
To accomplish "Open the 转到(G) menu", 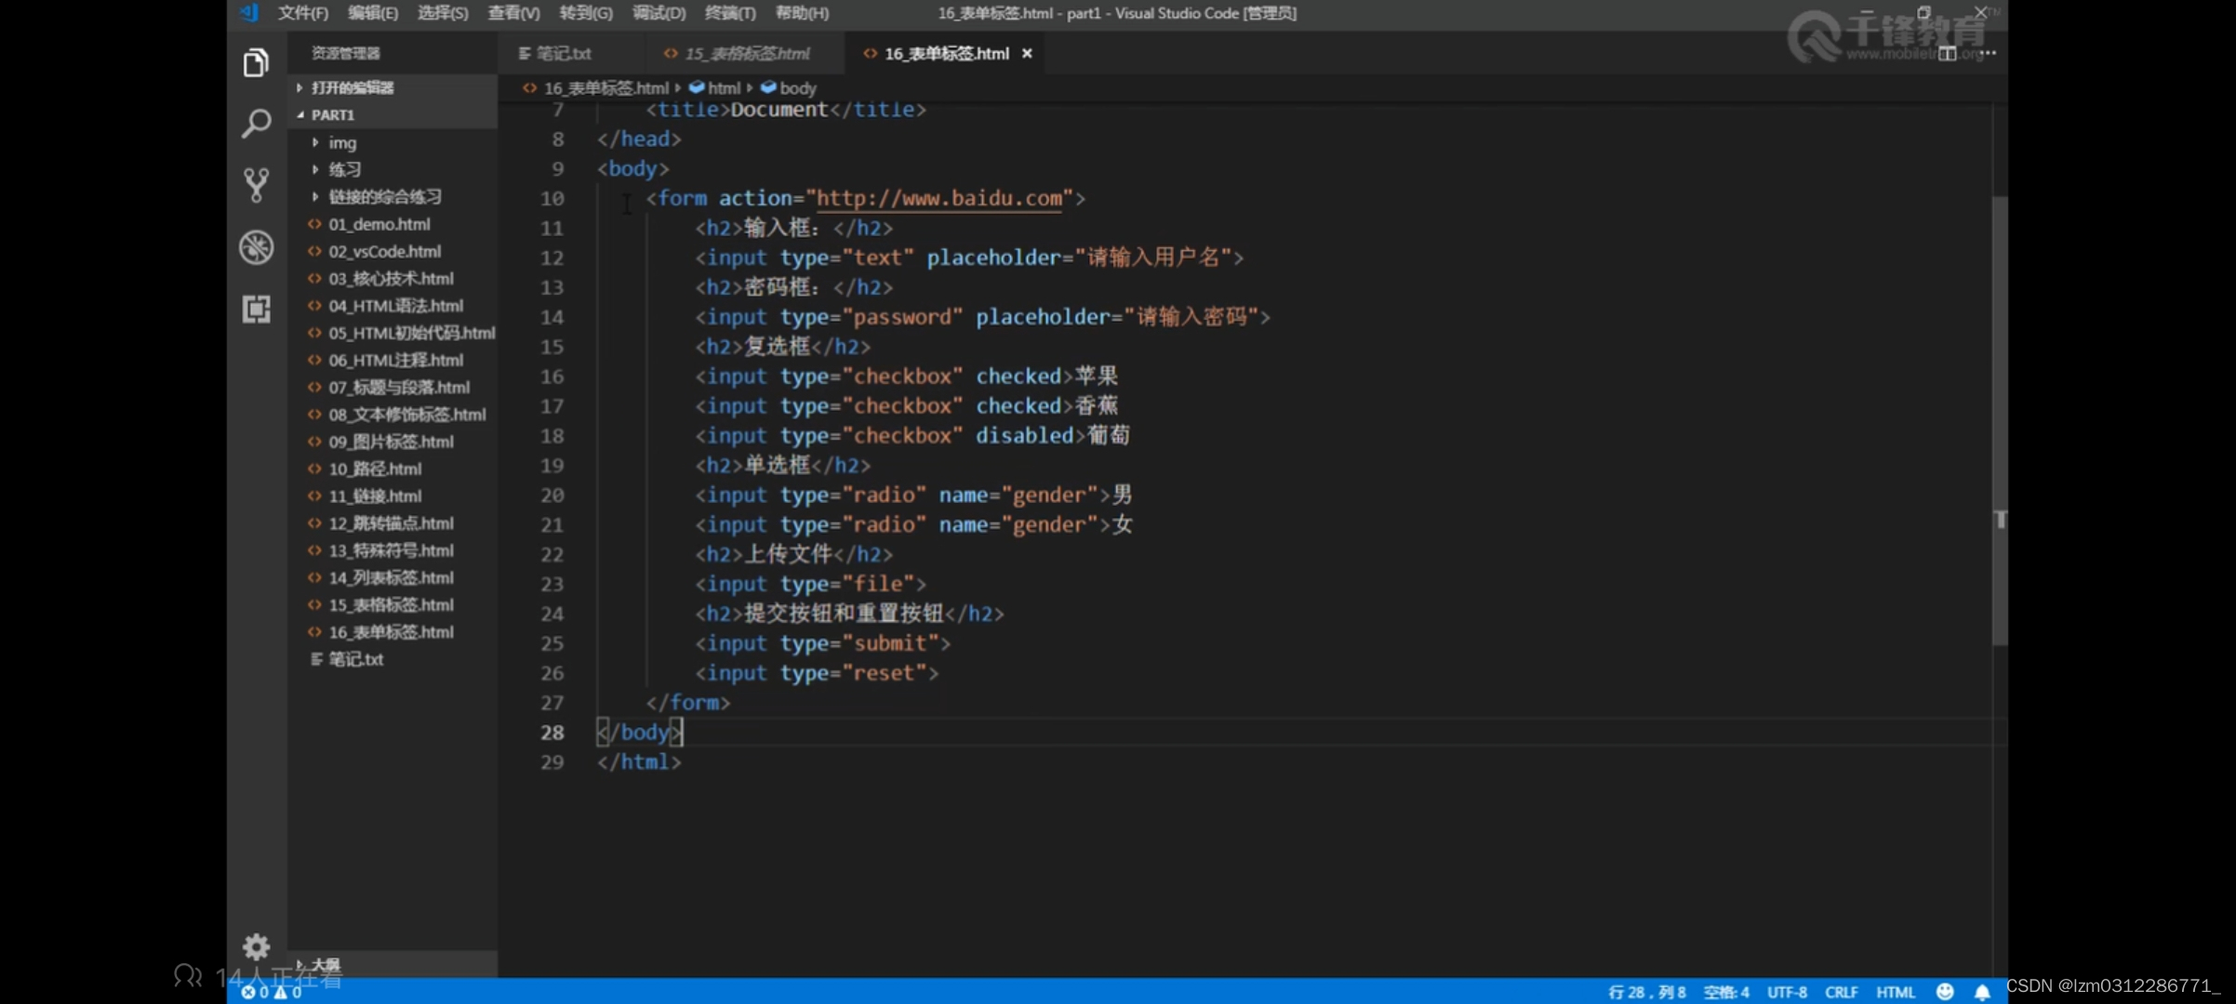I will coord(586,13).
